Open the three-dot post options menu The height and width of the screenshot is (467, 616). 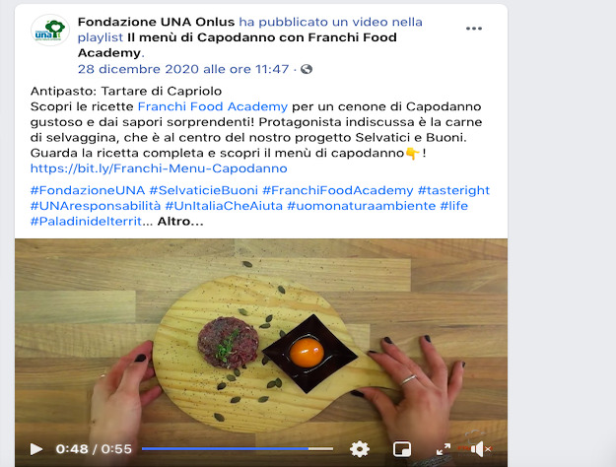(x=474, y=29)
